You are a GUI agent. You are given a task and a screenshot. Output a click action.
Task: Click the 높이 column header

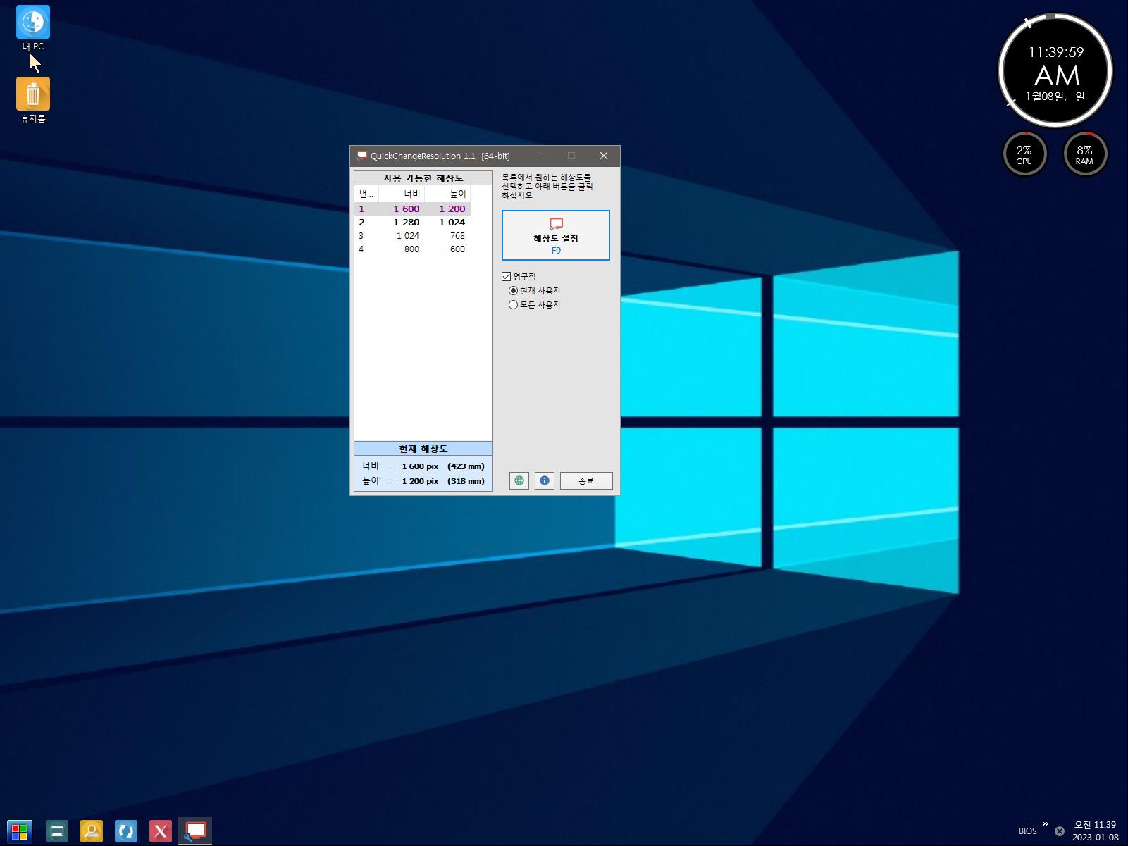[x=447, y=194]
